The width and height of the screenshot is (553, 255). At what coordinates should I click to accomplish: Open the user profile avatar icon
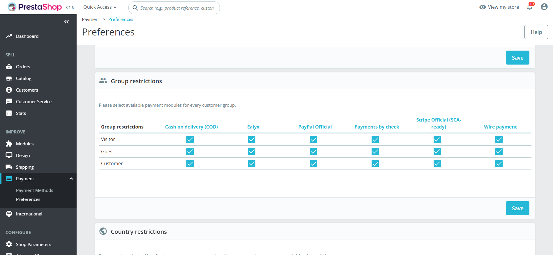coord(544,7)
